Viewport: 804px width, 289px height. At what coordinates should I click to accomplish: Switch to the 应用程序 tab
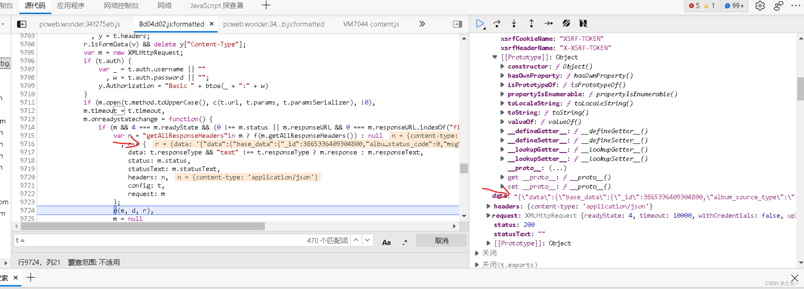pos(71,6)
